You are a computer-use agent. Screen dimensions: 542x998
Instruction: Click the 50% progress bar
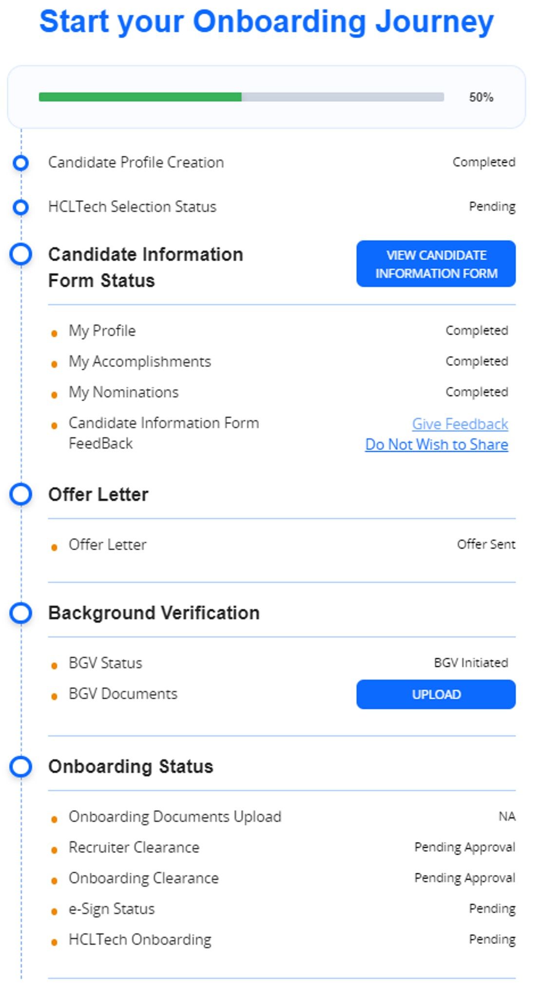click(x=241, y=96)
